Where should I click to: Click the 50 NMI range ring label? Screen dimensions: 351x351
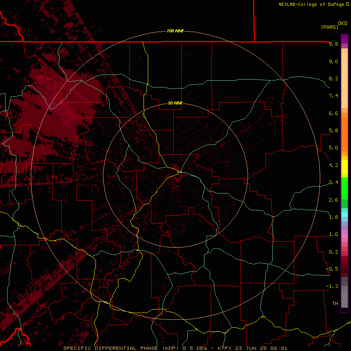click(x=175, y=103)
